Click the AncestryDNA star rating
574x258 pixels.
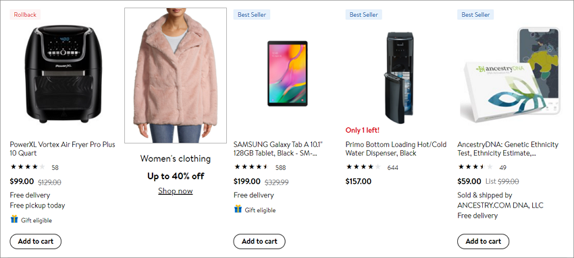tap(475, 167)
